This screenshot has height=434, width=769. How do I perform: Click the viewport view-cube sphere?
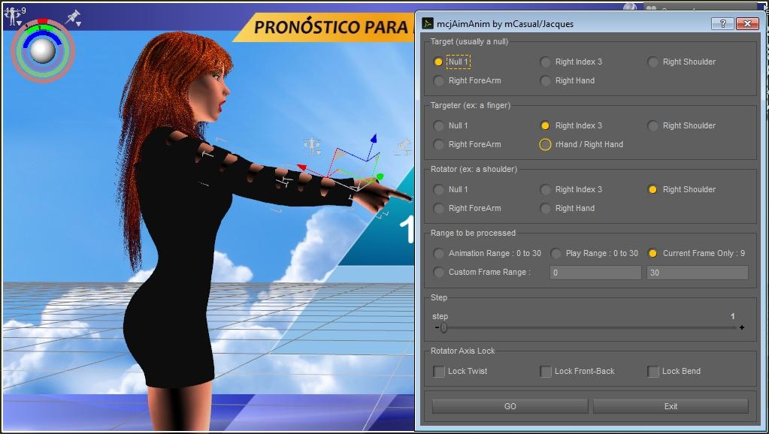(43, 50)
